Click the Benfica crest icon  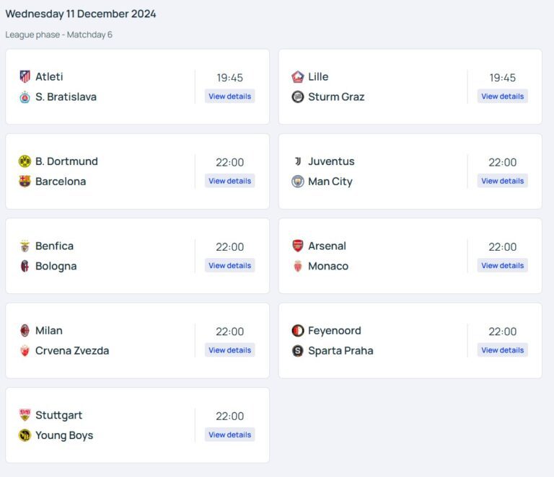(25, 246)
